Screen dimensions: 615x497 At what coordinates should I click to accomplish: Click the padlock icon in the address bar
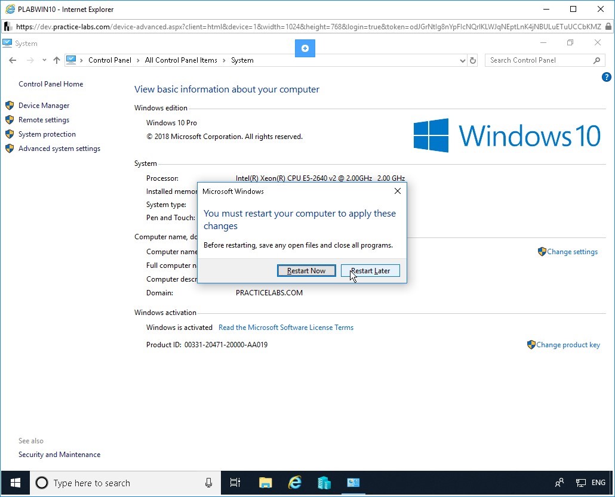point(608,27)
